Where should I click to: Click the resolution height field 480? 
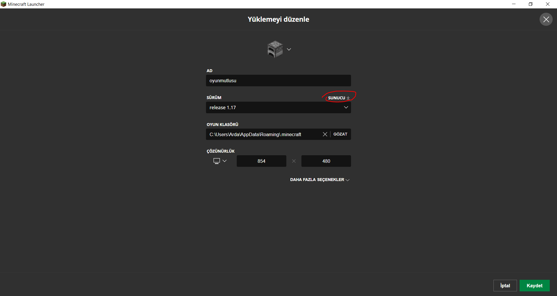pyautogui.click(x=326, y=161)
